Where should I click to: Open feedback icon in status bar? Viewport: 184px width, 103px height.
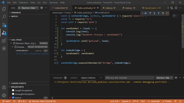[x=175, y=101]
